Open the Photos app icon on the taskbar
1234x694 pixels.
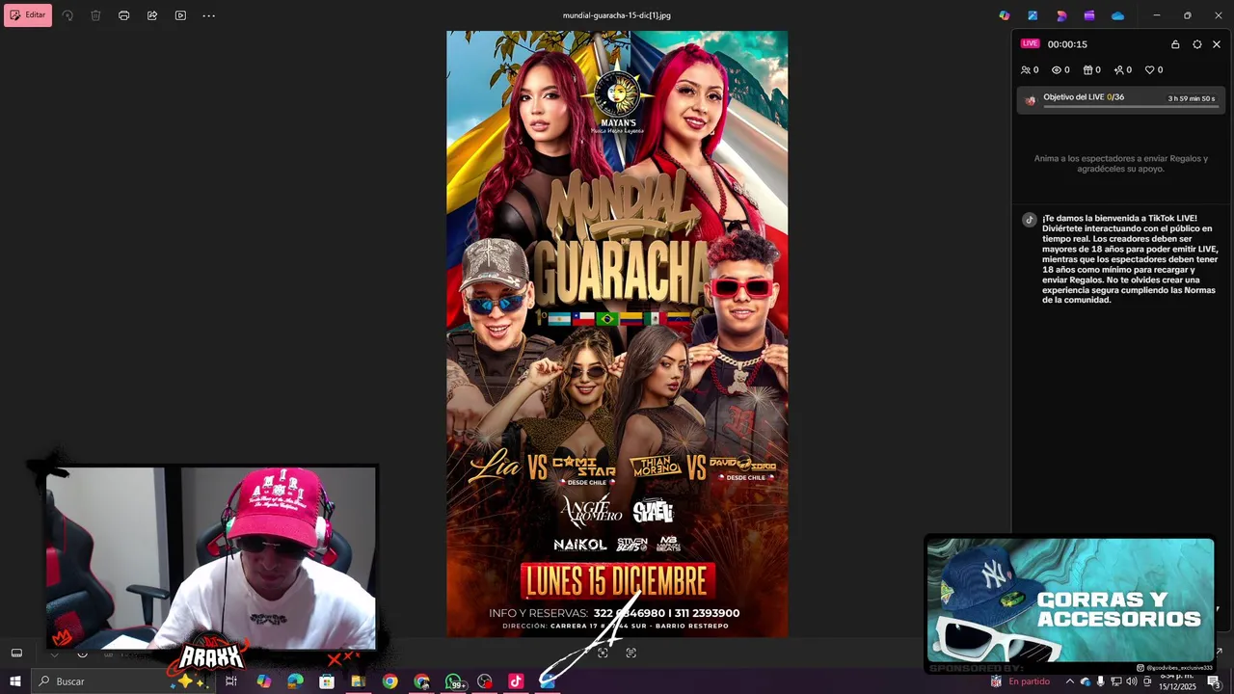[547, 681]
